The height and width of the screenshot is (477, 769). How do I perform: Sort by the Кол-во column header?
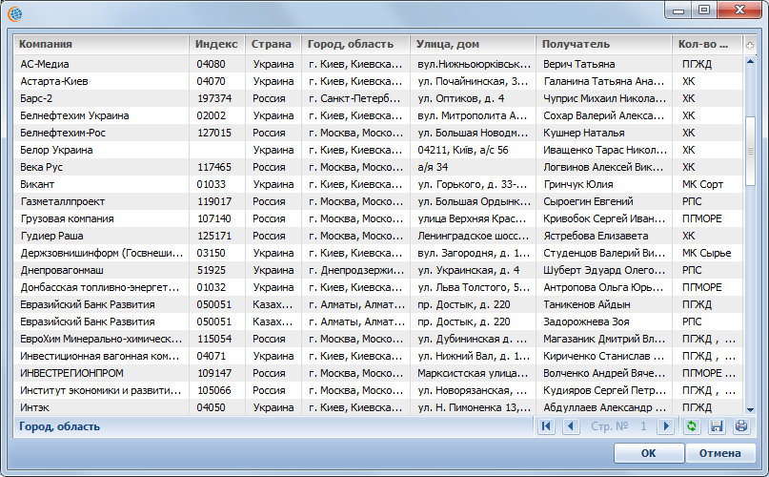click(x=707, y=44)
